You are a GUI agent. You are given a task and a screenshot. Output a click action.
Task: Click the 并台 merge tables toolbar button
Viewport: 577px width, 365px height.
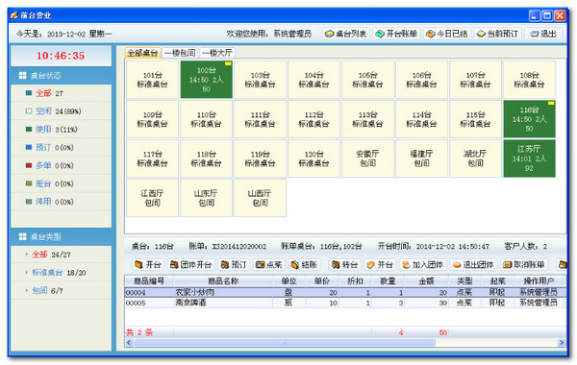380,265
